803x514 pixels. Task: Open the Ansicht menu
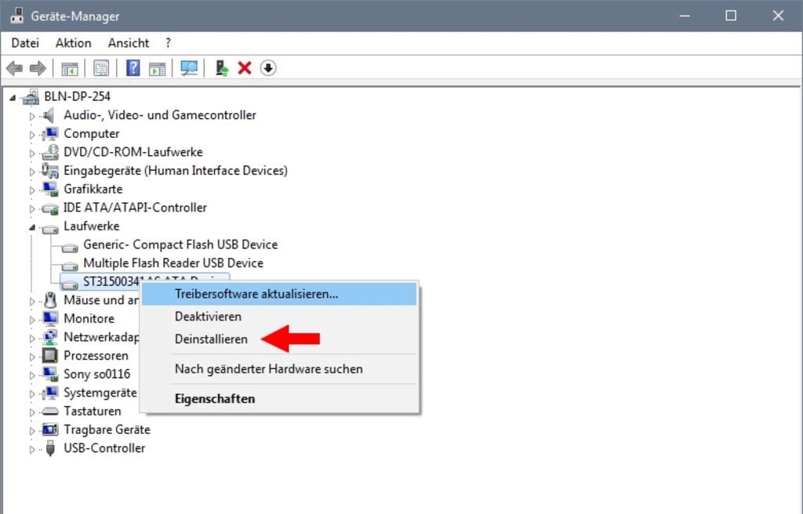(129, 43)
